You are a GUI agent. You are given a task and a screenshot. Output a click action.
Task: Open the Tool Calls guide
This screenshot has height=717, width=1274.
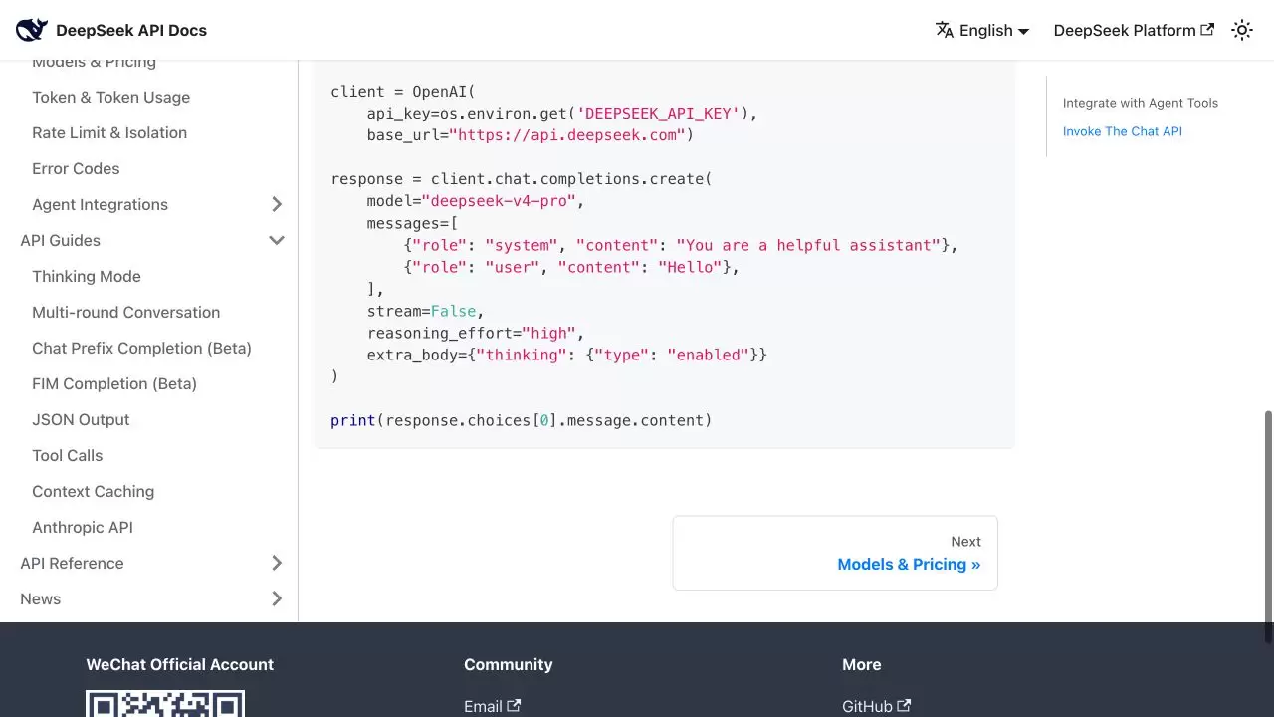point(68,455)
